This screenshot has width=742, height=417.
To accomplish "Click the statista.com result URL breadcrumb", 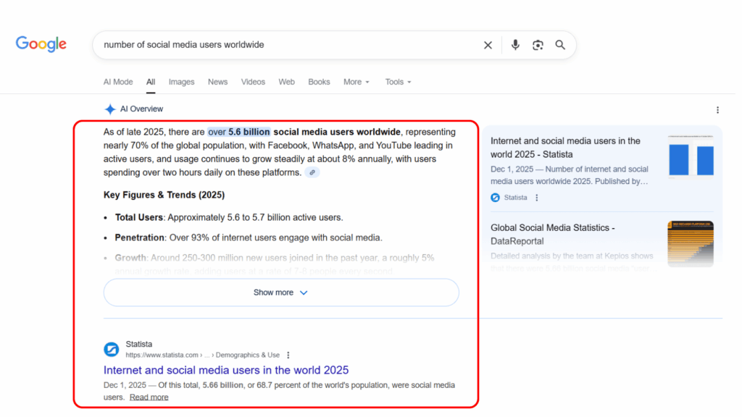I will point(203,355).
